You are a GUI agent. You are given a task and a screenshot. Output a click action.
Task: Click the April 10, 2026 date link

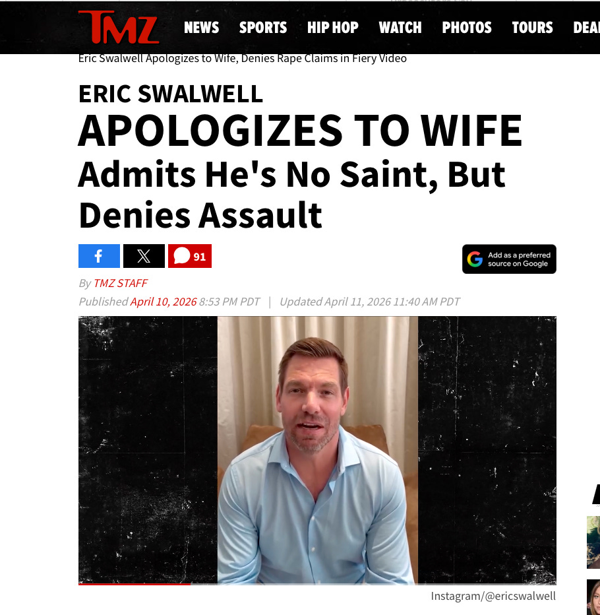(164, 302)
